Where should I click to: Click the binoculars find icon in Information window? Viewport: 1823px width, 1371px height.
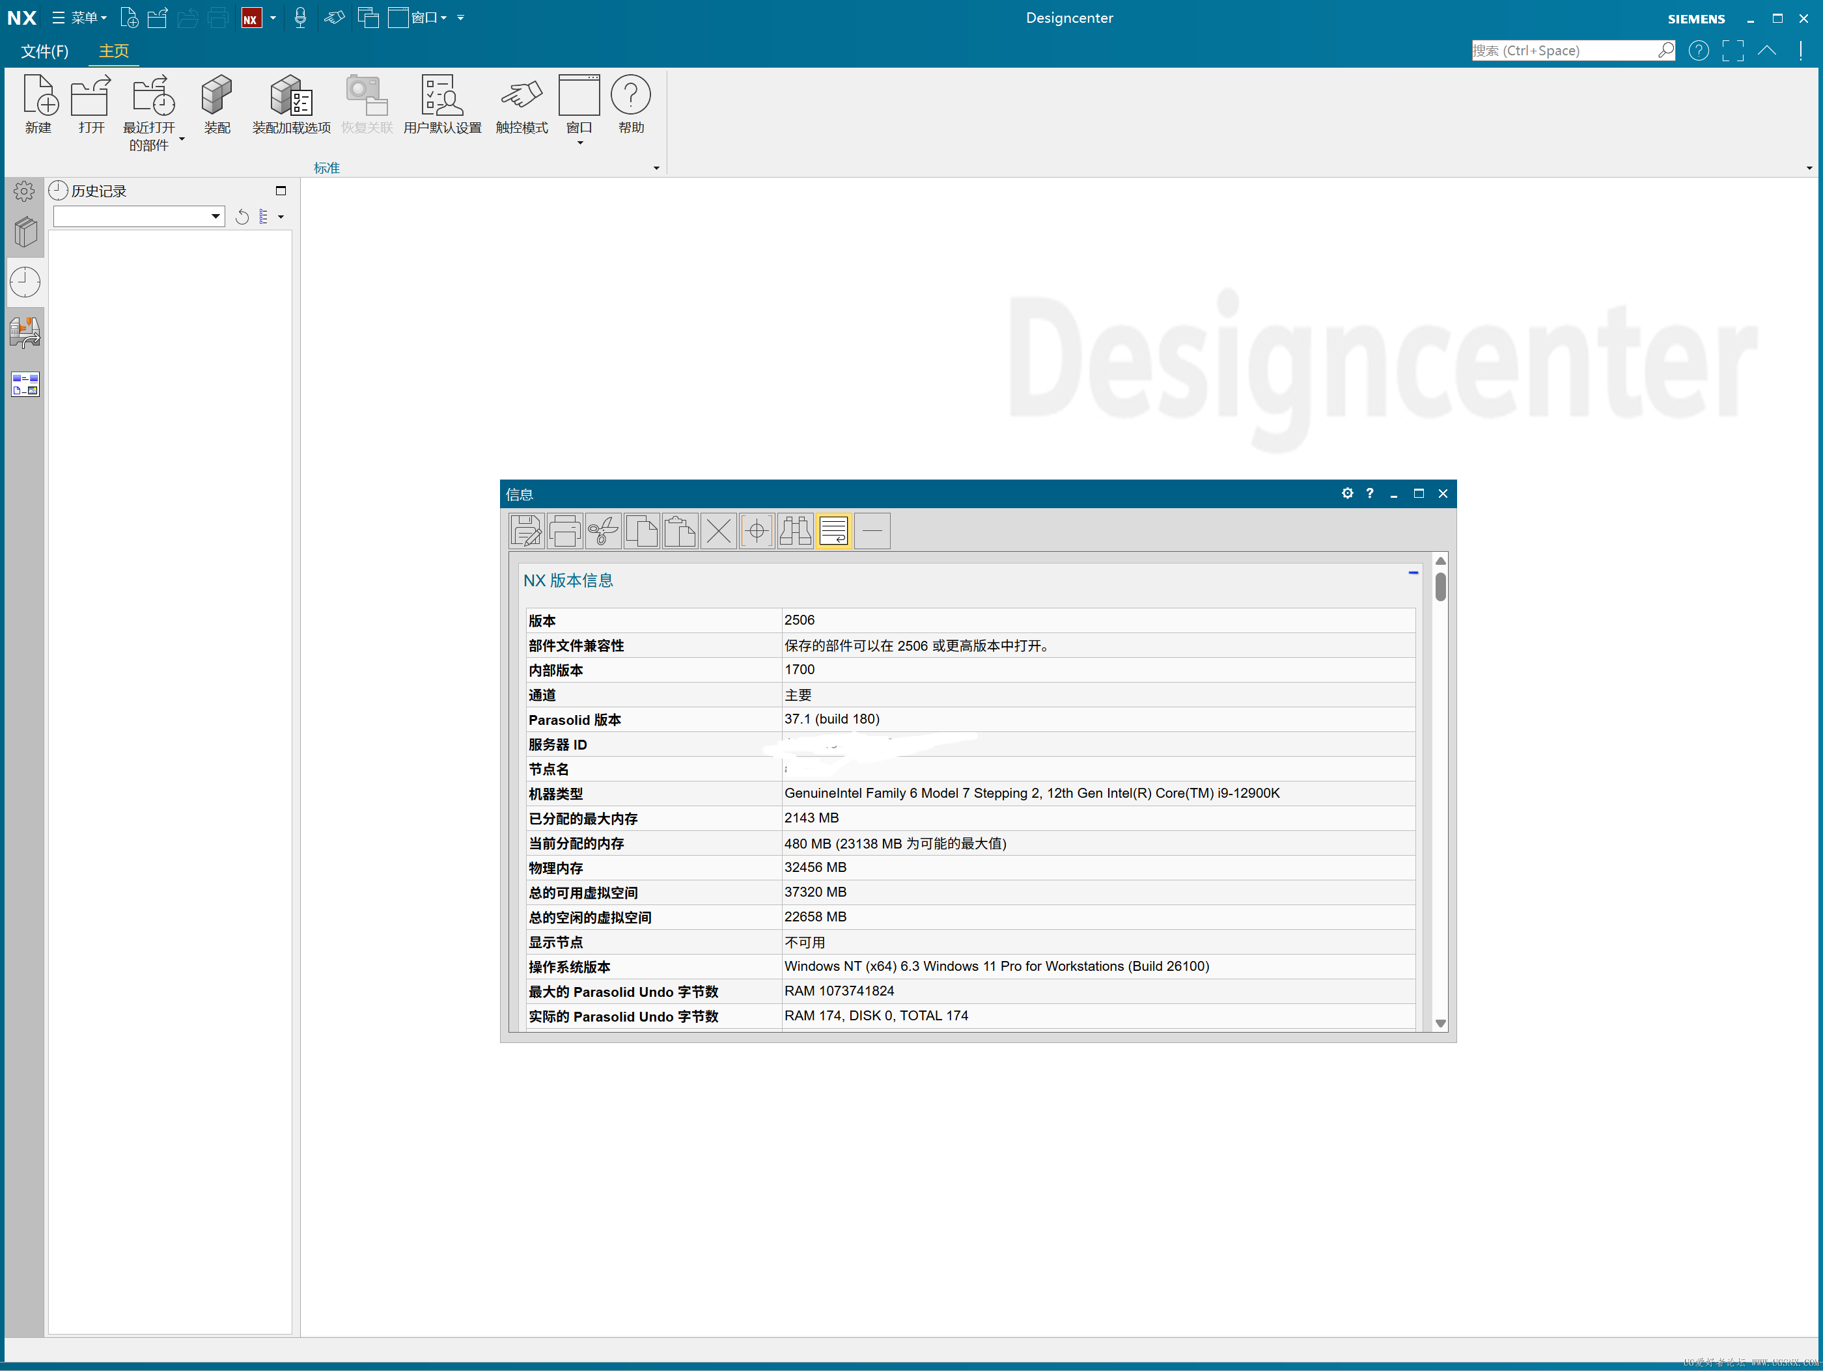796,531
